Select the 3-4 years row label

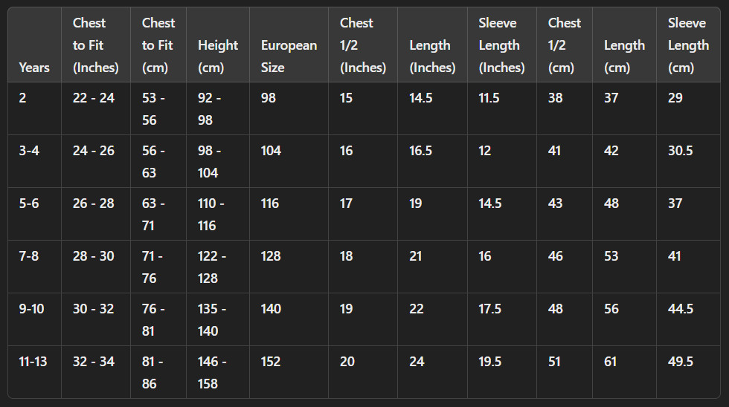pyautogui.click(x=34, y=161)
